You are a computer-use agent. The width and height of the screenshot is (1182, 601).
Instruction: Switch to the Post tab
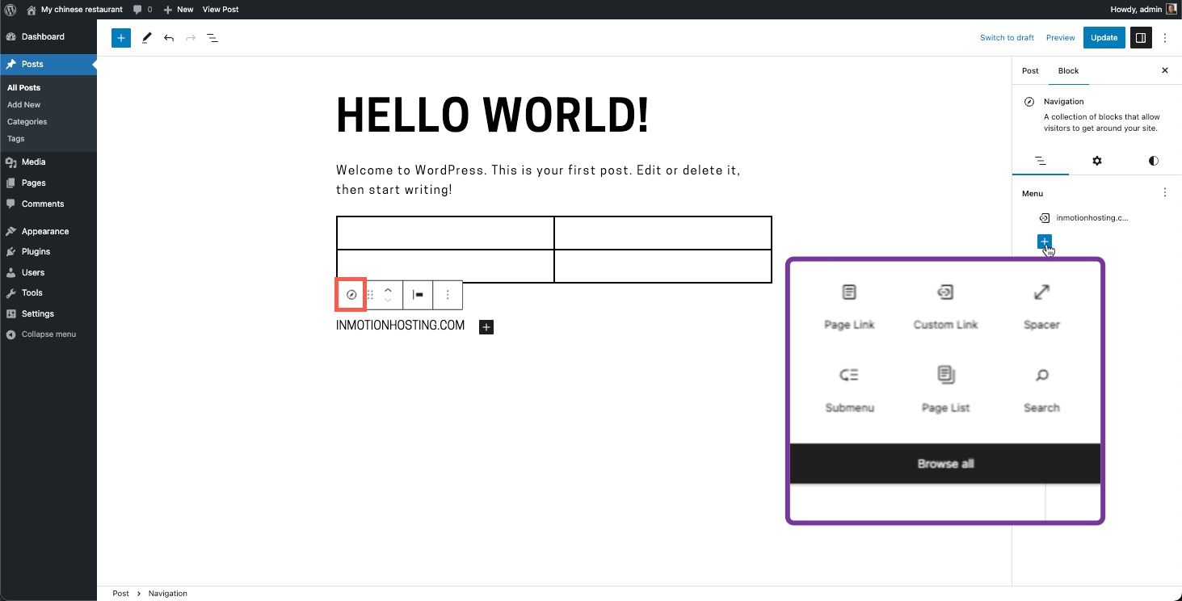[x=1030, y=71]
